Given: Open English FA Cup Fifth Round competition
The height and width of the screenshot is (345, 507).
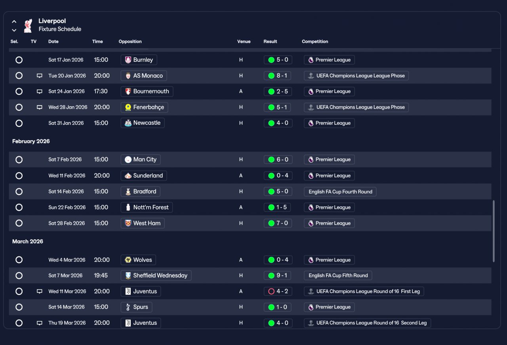Looking at the screenshot, I should [x=338, y=276].
